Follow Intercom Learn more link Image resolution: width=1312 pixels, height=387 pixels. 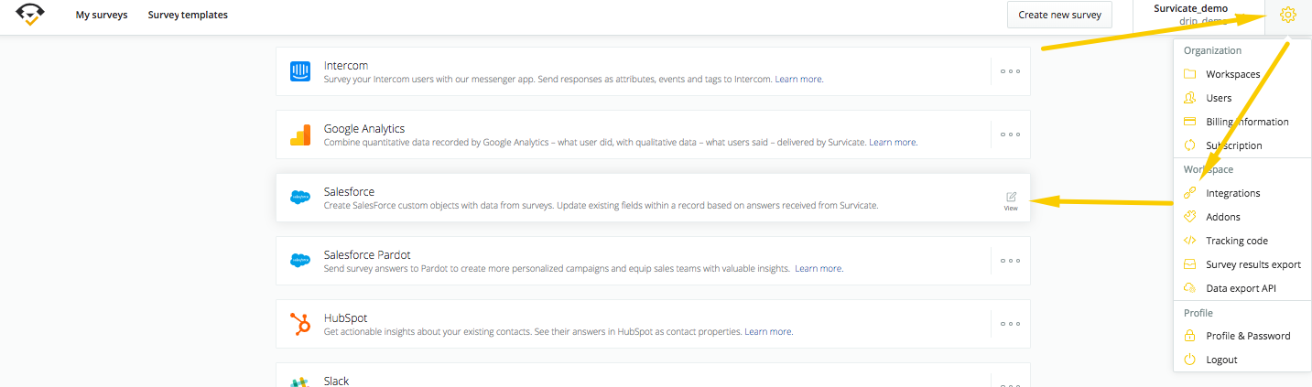pos(799,80)
